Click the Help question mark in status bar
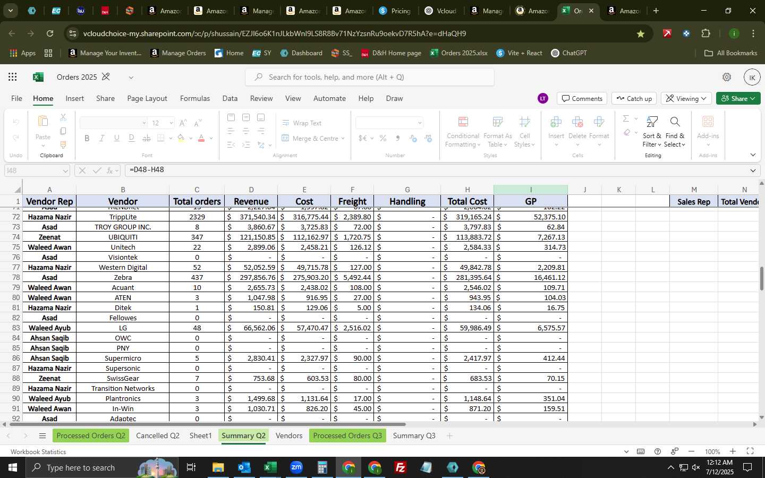 [x=658, y=451]
